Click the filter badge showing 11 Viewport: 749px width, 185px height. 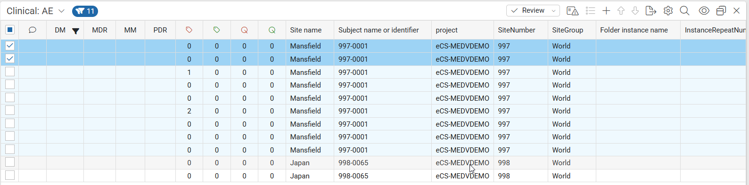pos(85,11)
